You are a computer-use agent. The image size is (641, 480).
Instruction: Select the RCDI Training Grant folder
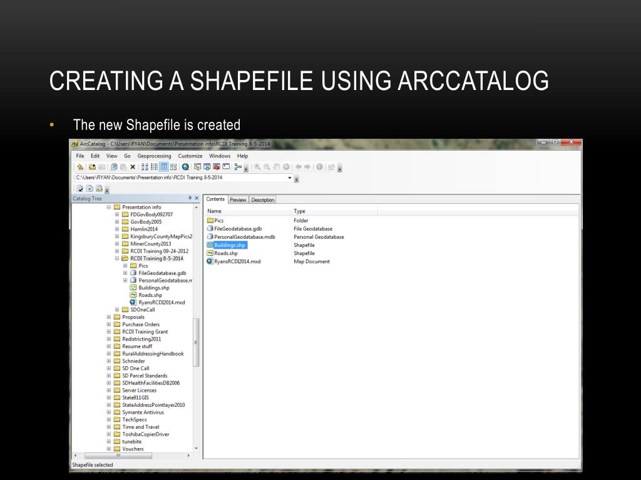[x=145, y=332]
